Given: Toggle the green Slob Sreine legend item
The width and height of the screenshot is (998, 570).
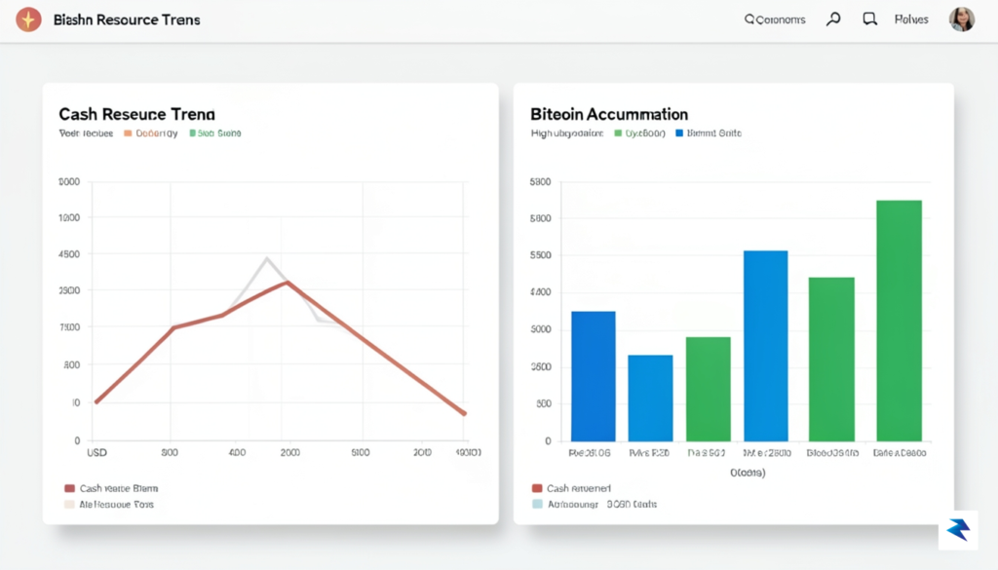Looking at the screenshot, I should (x=215, y=133).
